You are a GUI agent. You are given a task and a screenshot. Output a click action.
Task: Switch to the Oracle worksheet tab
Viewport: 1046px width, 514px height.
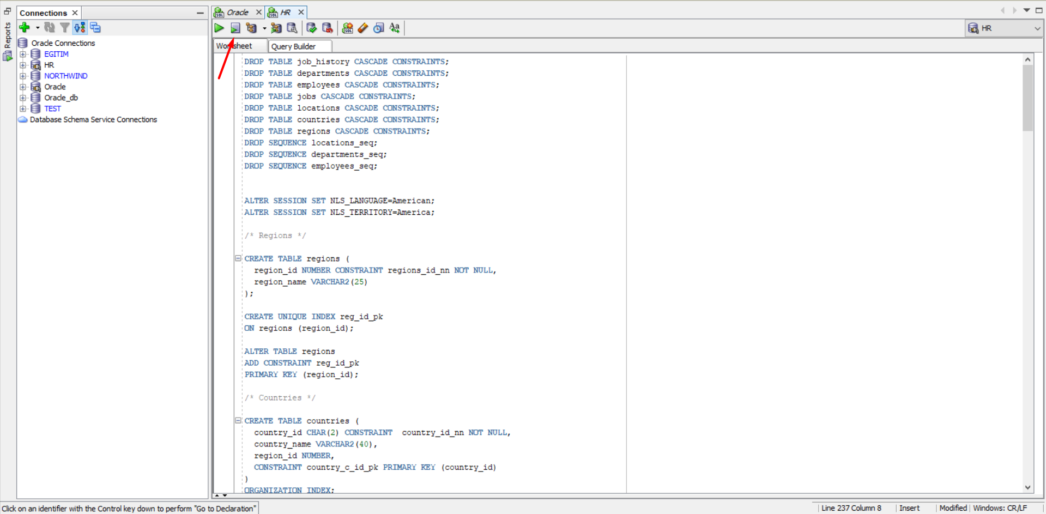pyautogui.click(x=238, y=13)
